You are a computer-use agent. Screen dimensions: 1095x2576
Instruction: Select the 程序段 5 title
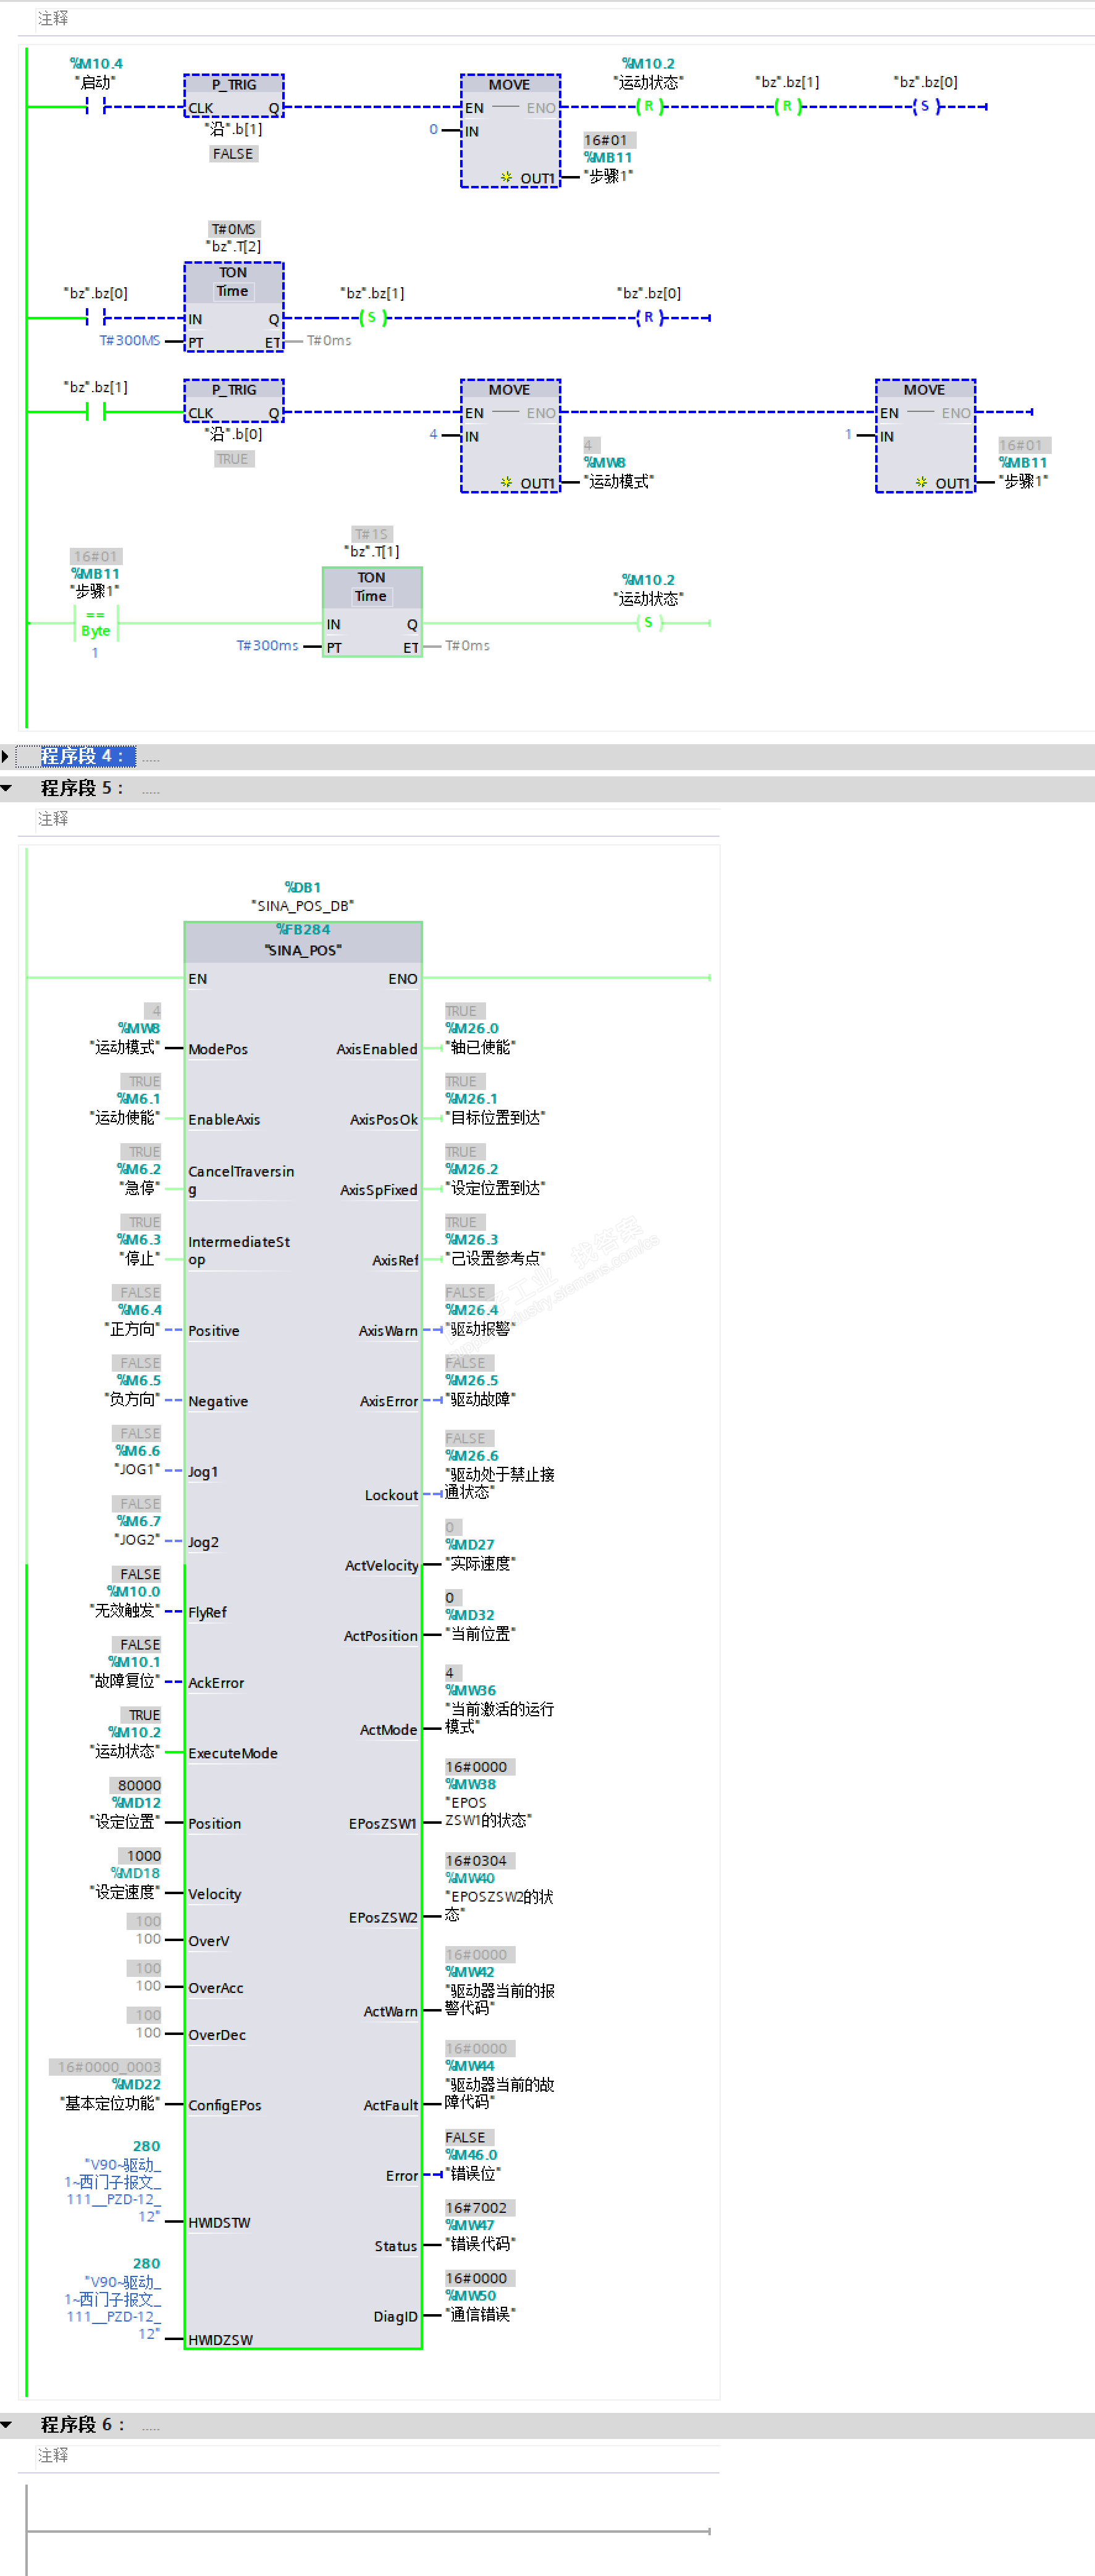pyautogui.click(x=82, y=788)
